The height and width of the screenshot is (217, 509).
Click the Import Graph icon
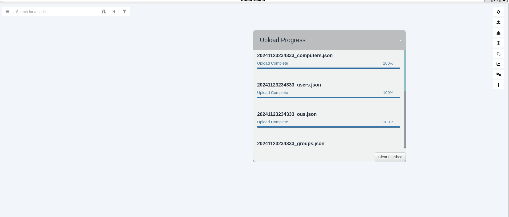498,33
